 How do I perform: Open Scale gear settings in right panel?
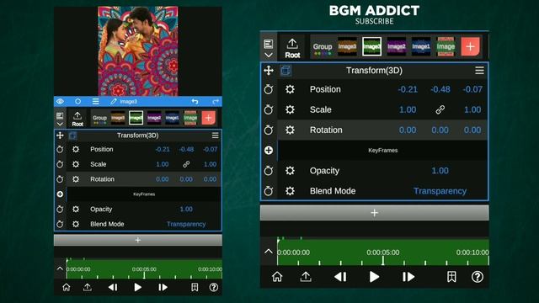290,109
